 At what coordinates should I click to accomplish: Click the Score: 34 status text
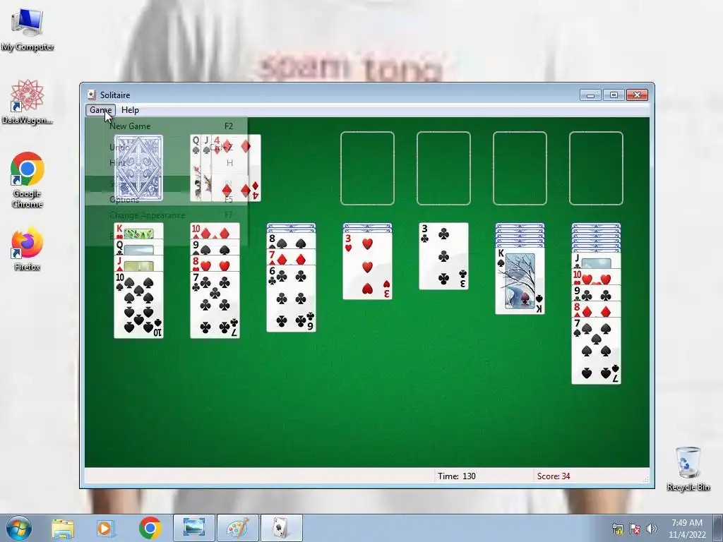coord(554,476)
